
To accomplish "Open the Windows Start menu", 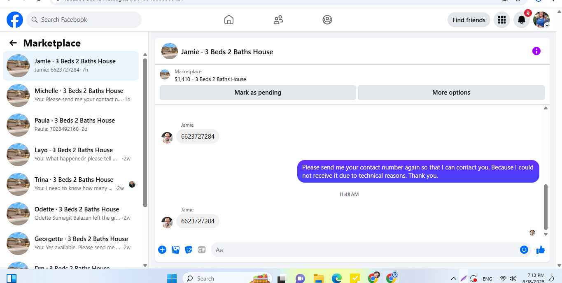I will click(172, 278).
